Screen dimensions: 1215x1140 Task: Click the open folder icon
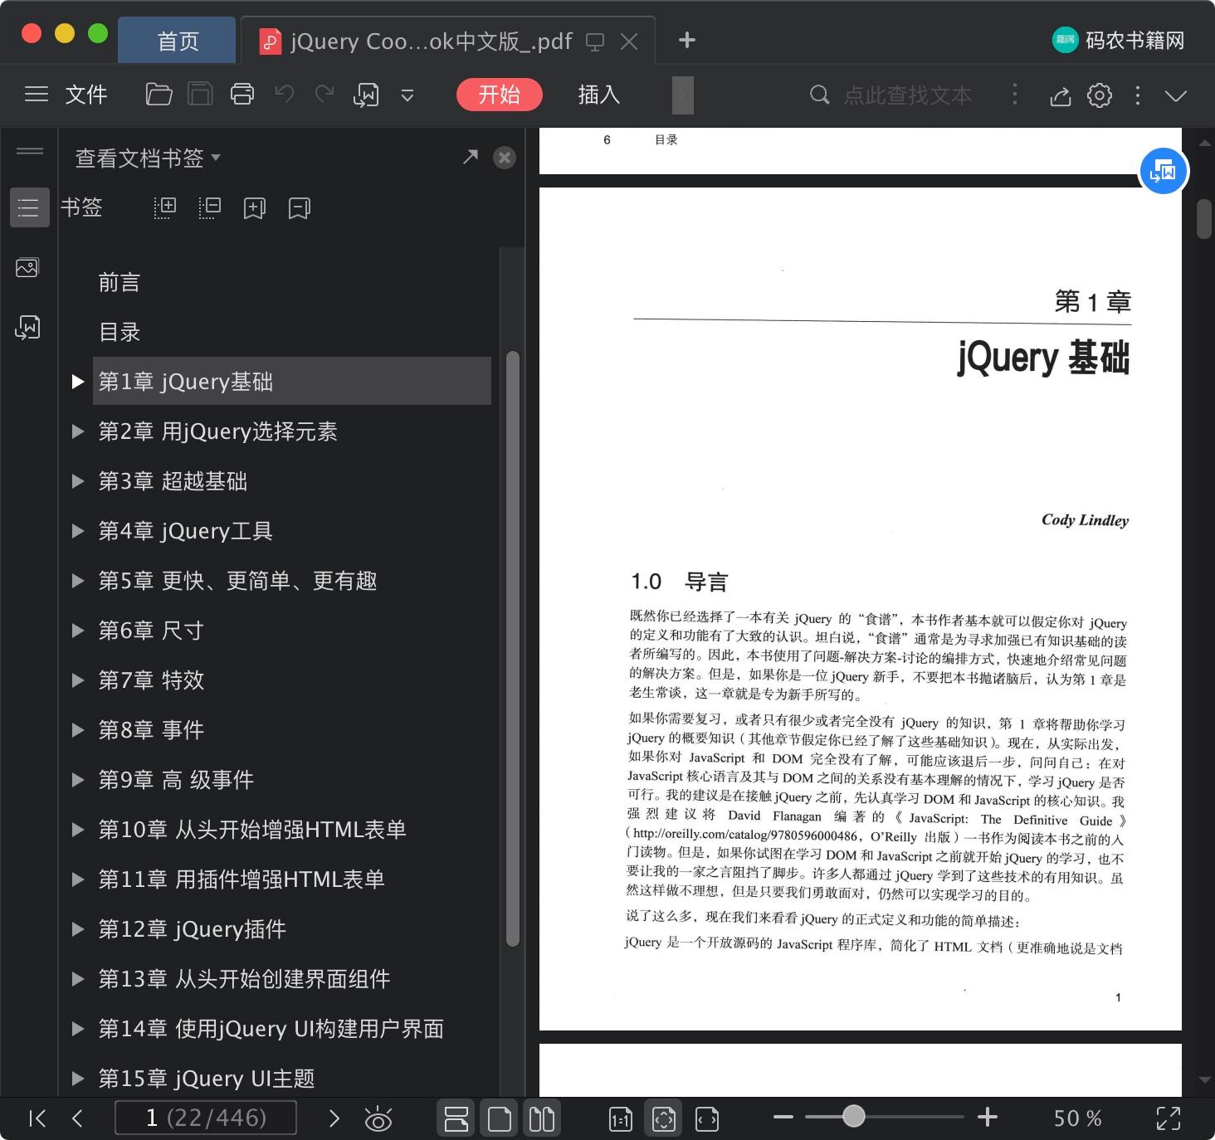159,95
